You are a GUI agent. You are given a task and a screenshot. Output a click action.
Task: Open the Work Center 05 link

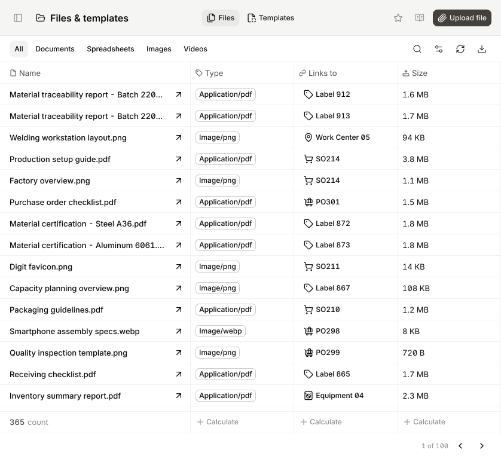point(337,137)
